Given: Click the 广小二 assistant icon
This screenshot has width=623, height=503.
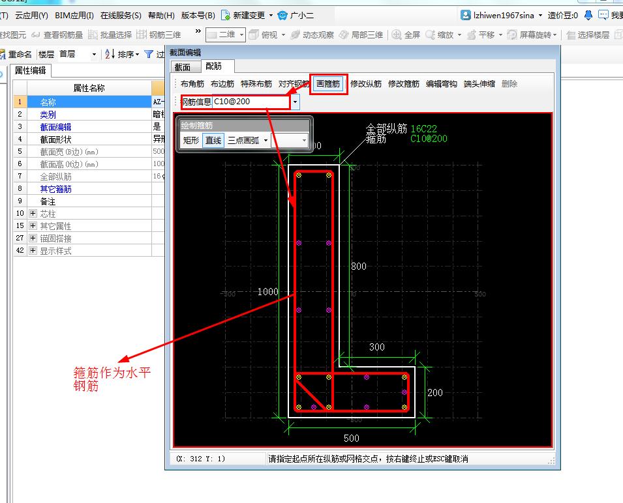Looking at the screenshot, I should [282, 16].
